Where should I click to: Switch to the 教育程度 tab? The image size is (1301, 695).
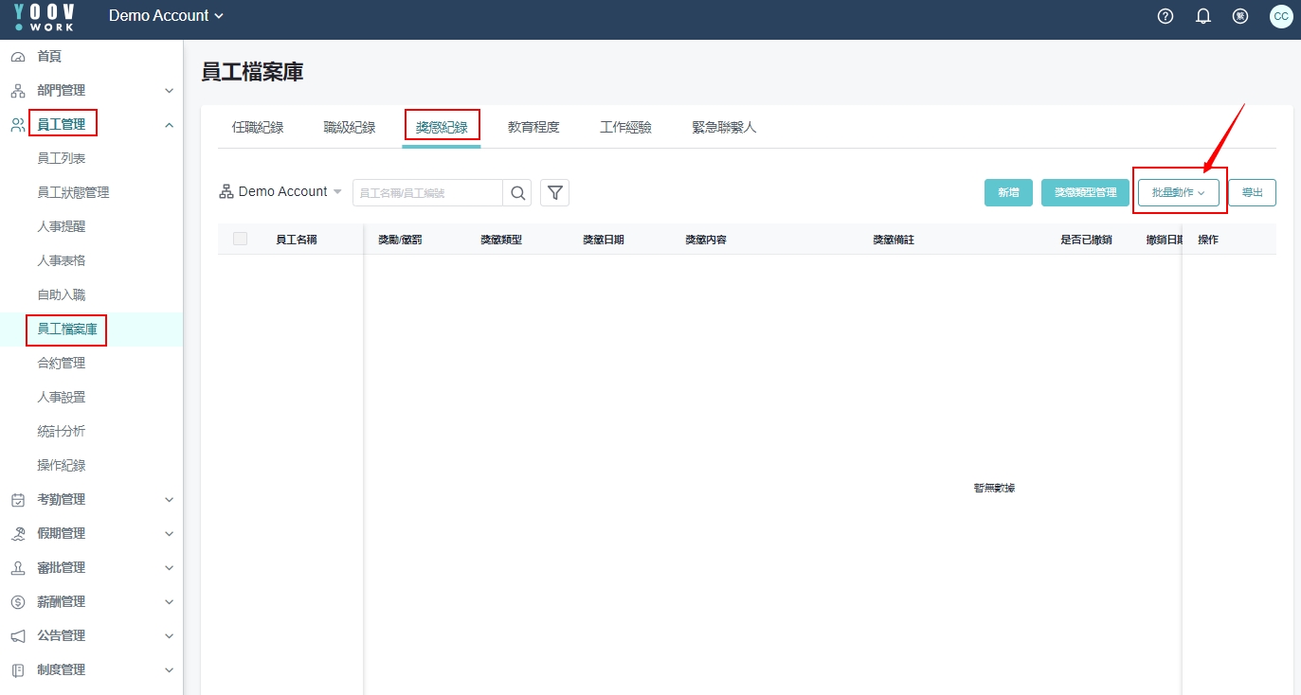point(533,127)
